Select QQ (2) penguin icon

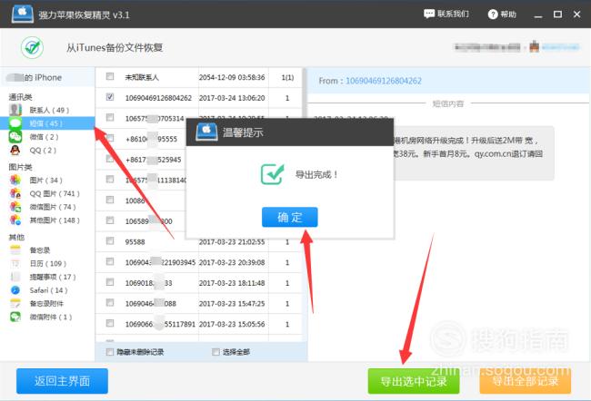click(x=15, y=150)
